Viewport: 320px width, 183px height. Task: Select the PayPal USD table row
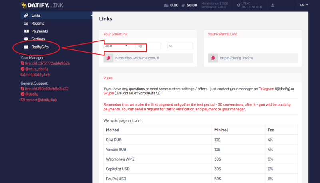point(200,179)
